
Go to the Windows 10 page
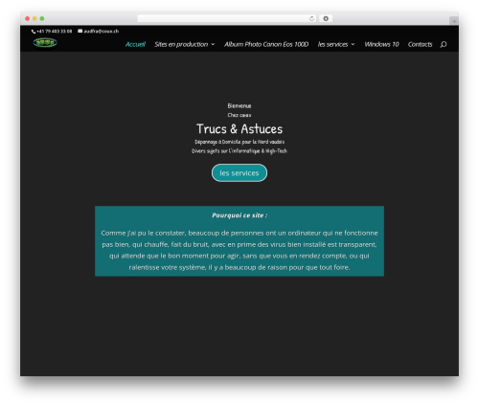tap(381, 44)
